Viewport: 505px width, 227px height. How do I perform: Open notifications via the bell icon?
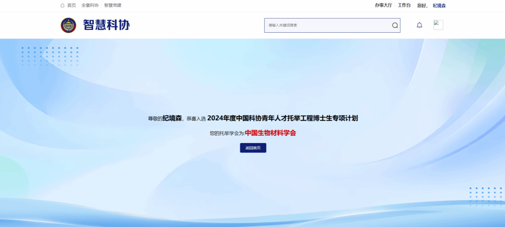click(x=419, y=25)
